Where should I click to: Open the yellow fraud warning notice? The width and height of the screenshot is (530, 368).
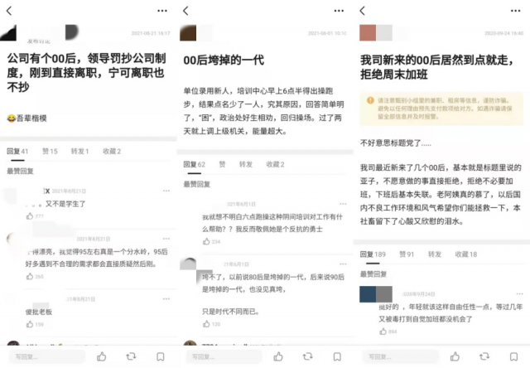(x=441, y=109)
